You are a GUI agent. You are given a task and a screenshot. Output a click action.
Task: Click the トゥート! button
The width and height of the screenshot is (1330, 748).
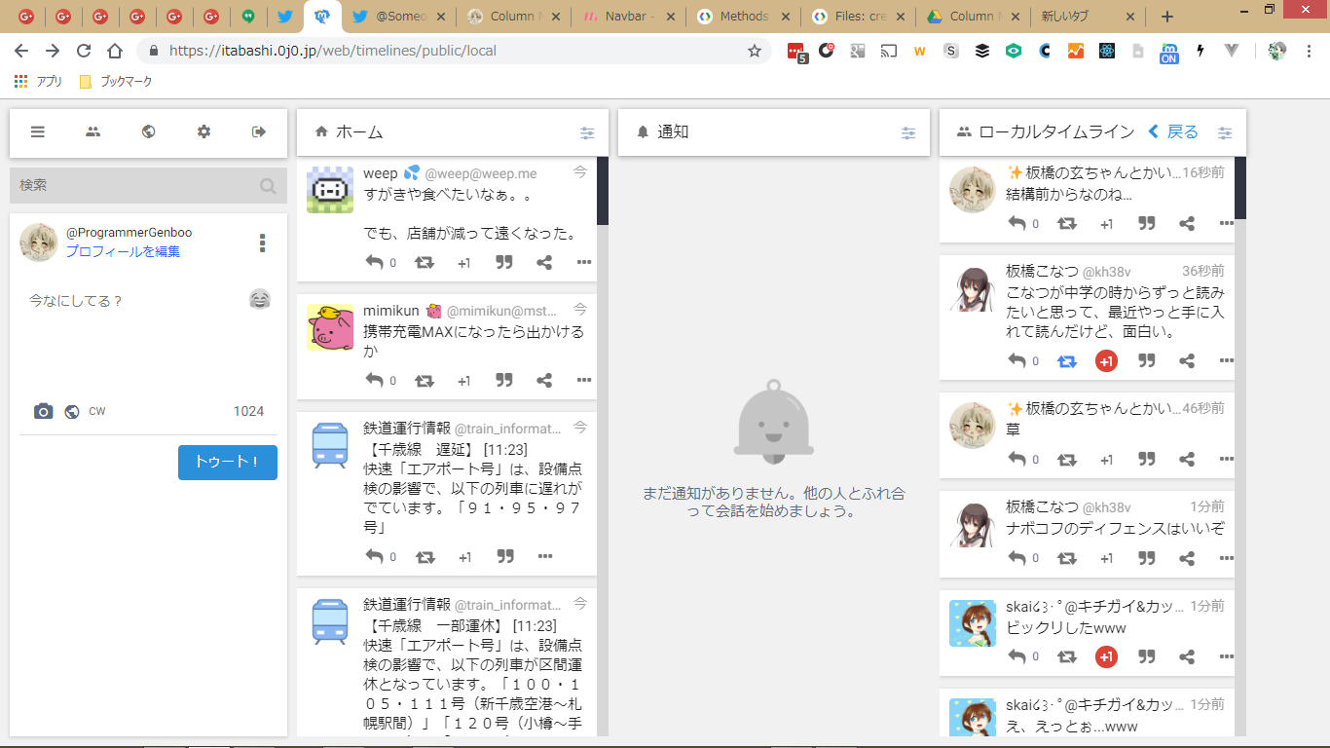coord(227,463)
